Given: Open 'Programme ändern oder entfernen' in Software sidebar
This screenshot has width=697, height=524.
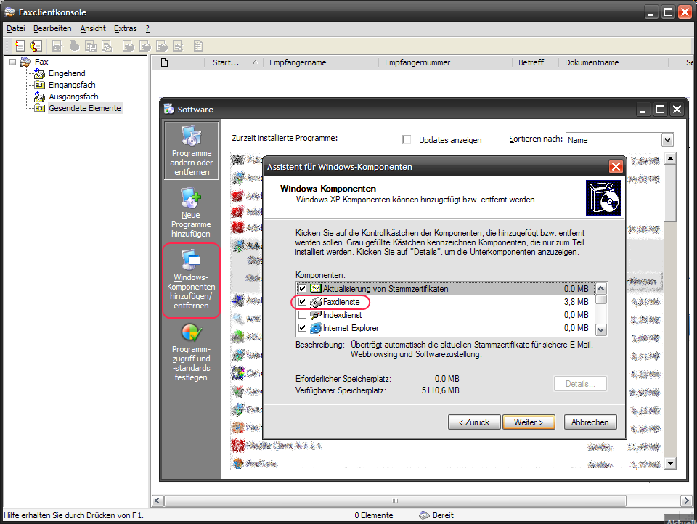Looking at the screenshot, I should [x=192, y=150].
